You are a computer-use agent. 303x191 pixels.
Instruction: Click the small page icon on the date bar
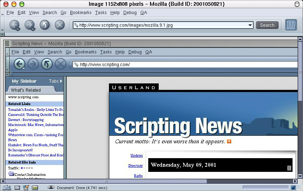tap(289, 168)
